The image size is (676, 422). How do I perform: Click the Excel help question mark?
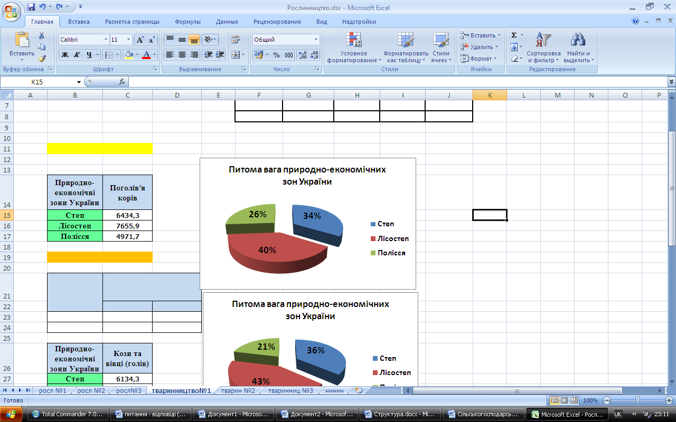point(635,22)
